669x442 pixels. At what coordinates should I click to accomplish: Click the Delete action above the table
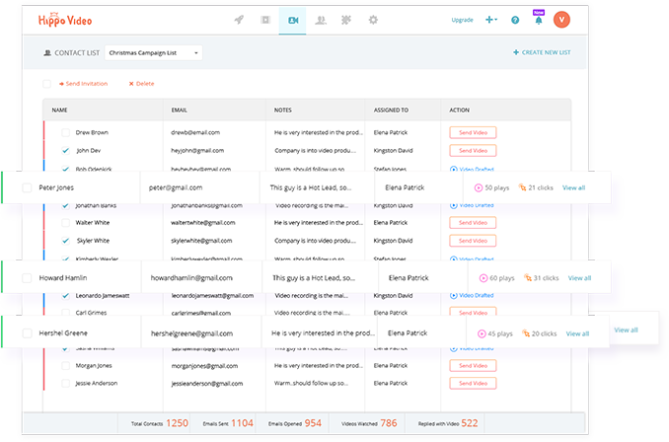click(142, 84)
